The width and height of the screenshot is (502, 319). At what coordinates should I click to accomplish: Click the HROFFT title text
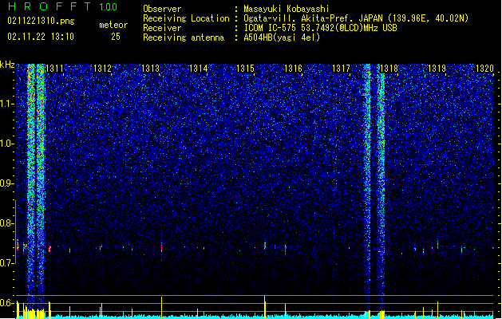click(x=49, y=6)
